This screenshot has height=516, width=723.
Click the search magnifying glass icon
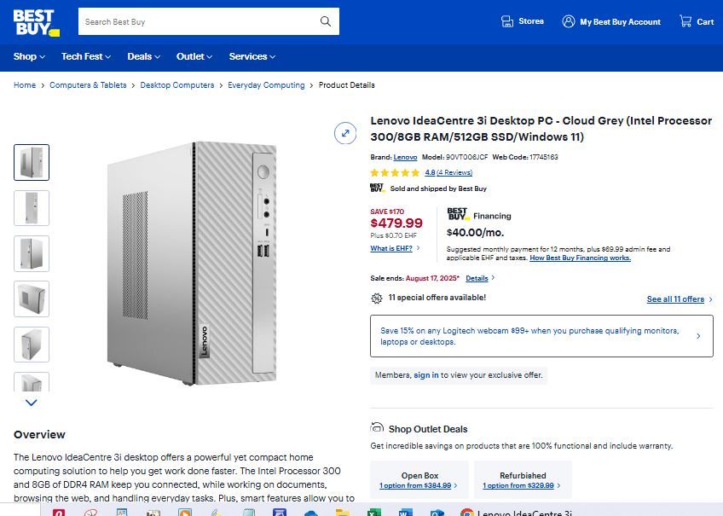(324, 21)
